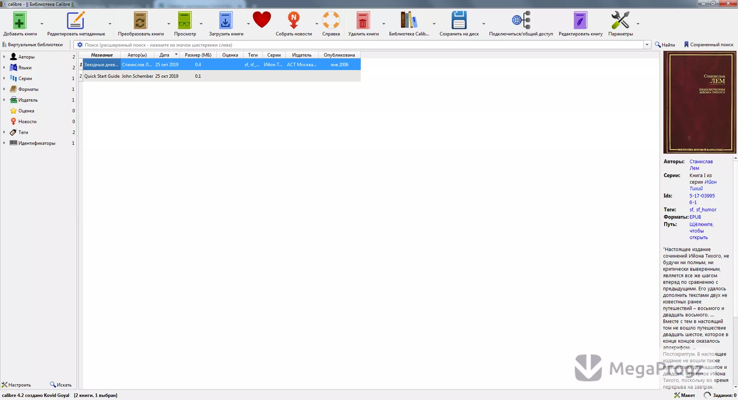The image size is (738, 400).
Task: Open Виртуальные библиотеки menu
Action: click(x=33, y=45)
